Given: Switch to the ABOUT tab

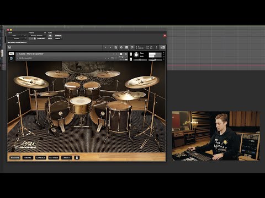Looking at the screenshot, I should (67, 157).
